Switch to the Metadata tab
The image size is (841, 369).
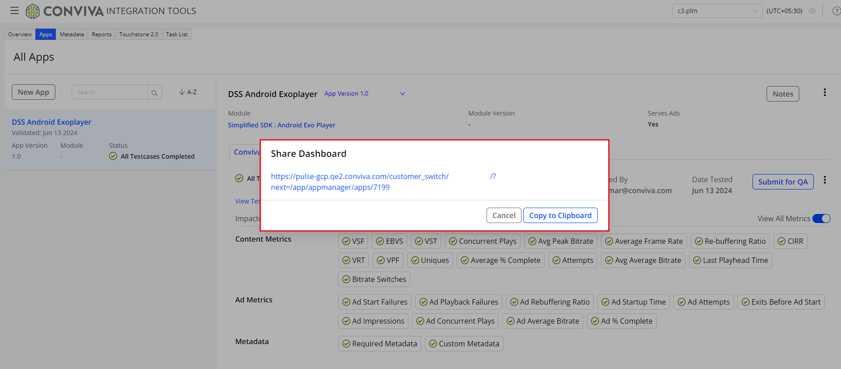[x=72, y=34]
